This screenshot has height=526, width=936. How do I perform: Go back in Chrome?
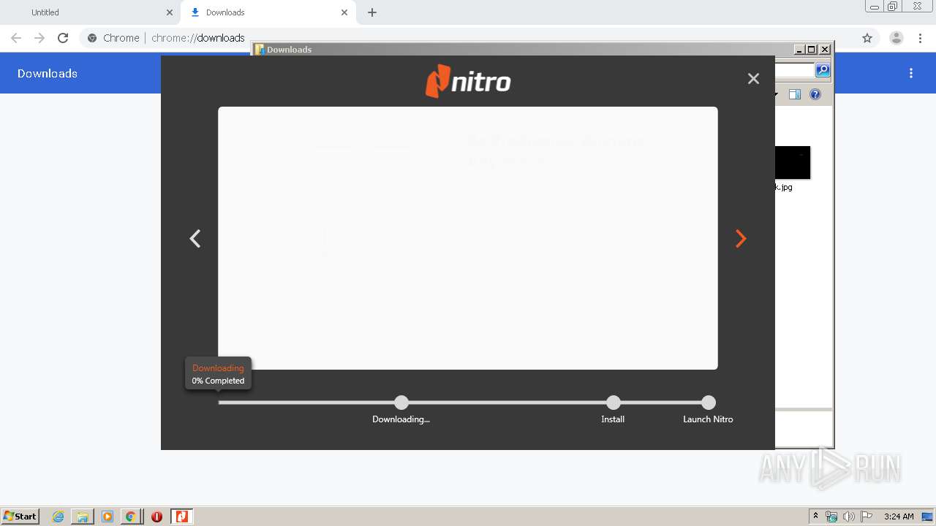16,38
